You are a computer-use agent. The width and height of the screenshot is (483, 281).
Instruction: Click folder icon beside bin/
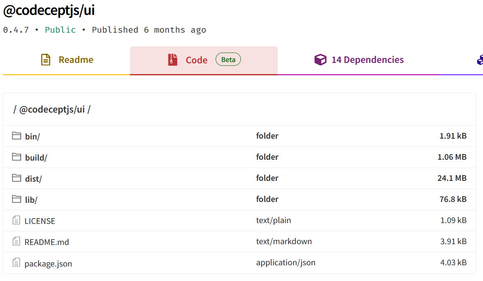tap(17, 136)
